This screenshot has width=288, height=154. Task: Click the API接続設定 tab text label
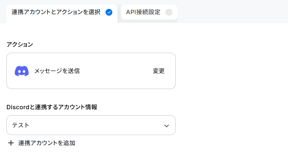[143, 12]
